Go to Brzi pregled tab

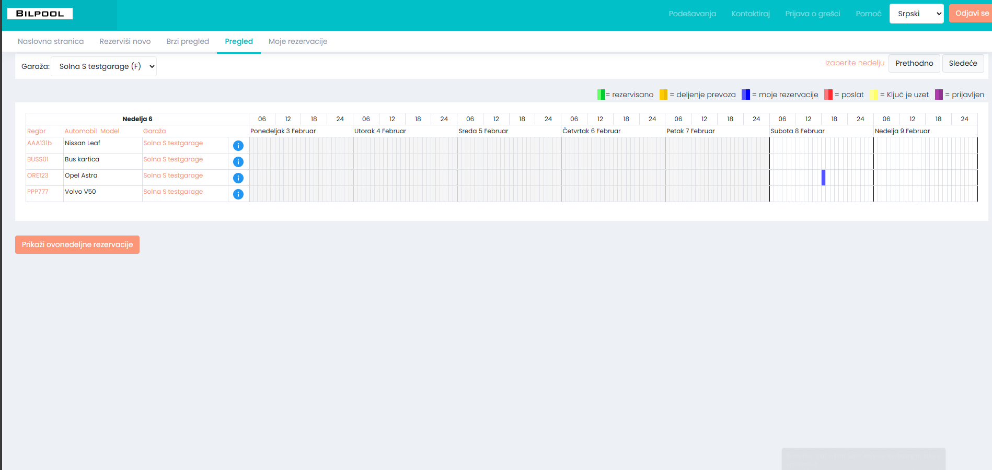188,41
